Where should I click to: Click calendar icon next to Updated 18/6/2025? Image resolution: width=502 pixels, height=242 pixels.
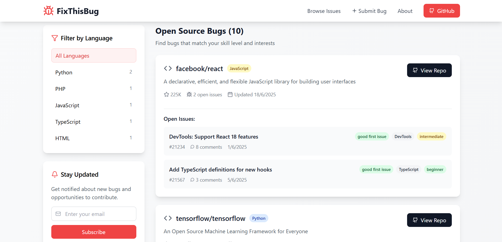pos(230,94)
